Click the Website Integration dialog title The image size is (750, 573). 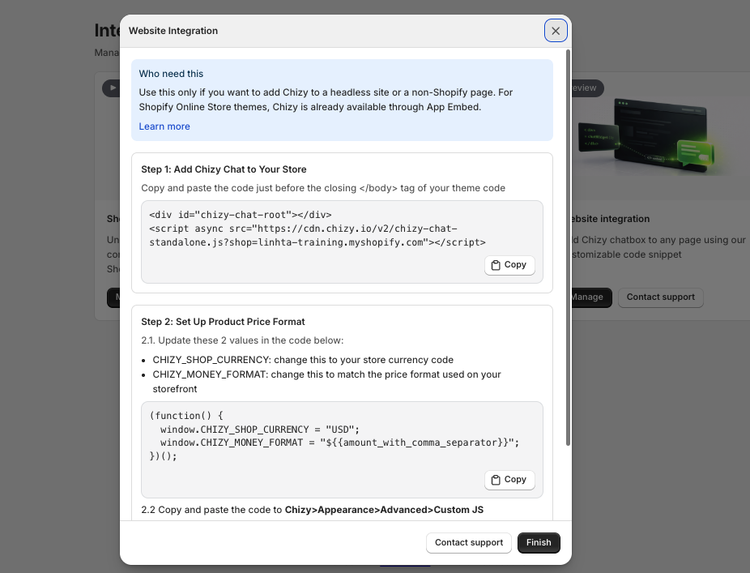click(173, 31)
